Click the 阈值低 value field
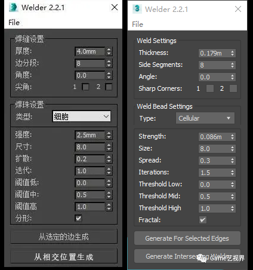 click(x=90, y=183)
